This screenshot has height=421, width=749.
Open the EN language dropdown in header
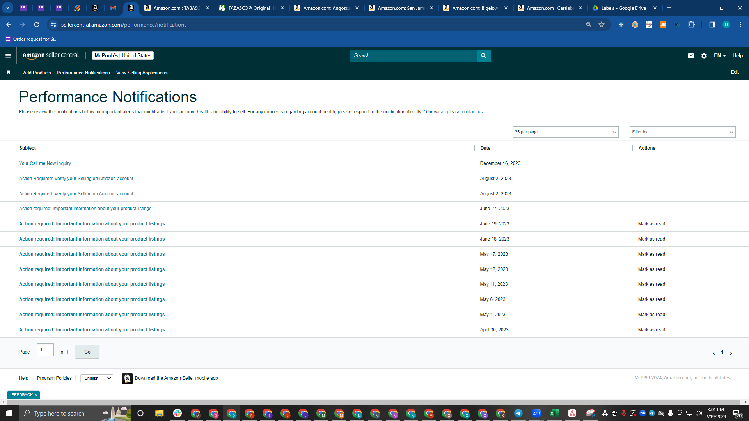coord(719,56)
